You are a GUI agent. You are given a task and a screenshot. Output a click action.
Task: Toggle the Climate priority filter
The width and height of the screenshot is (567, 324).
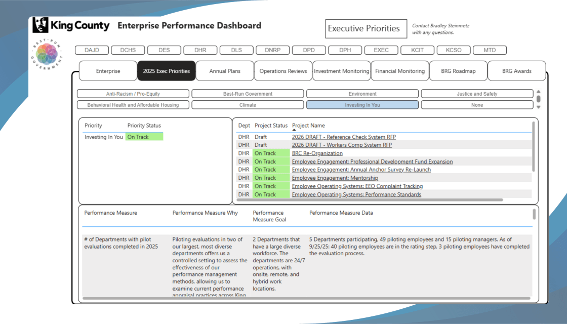click(248, 105)
